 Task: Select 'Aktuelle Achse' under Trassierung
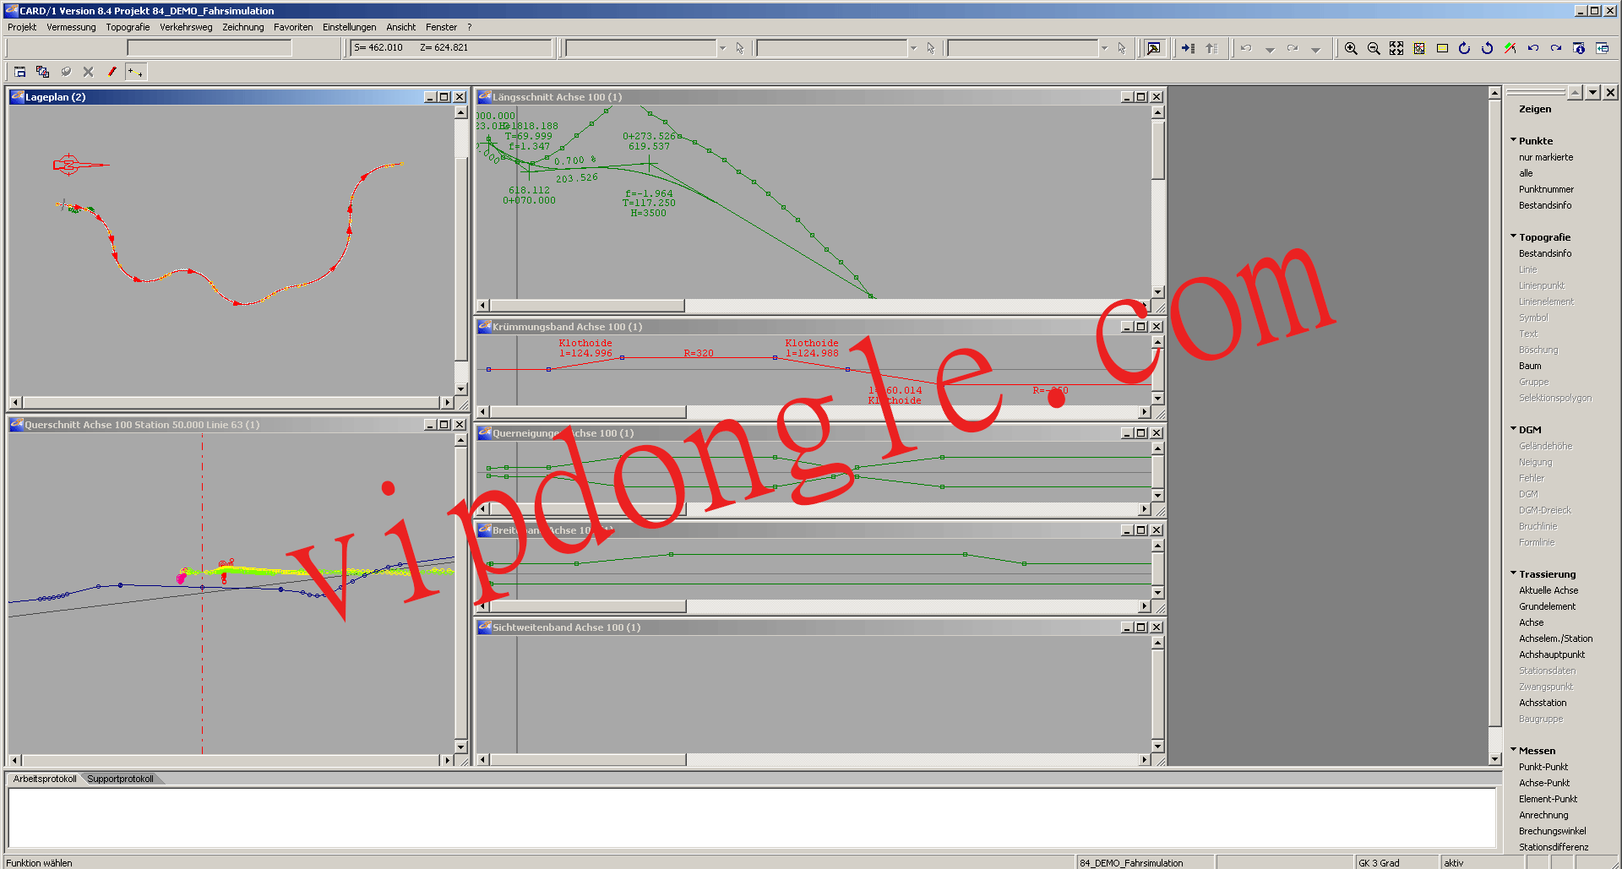pyautogui.click(x=1549, y=590)
